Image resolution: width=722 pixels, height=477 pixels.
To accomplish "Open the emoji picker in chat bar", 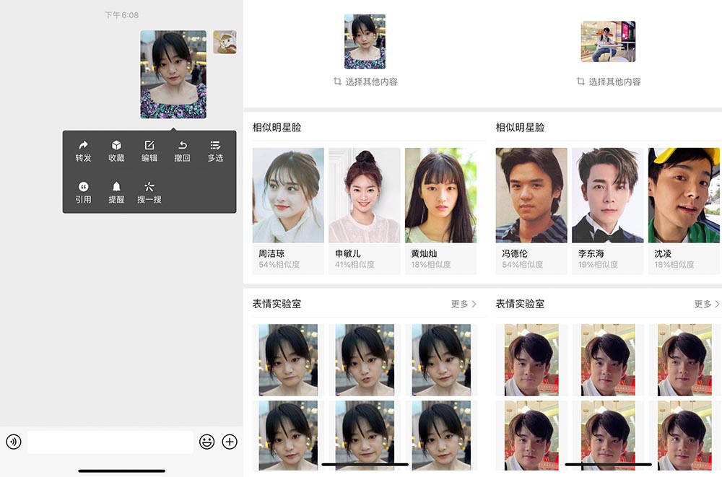I will [x=208, y=442].
